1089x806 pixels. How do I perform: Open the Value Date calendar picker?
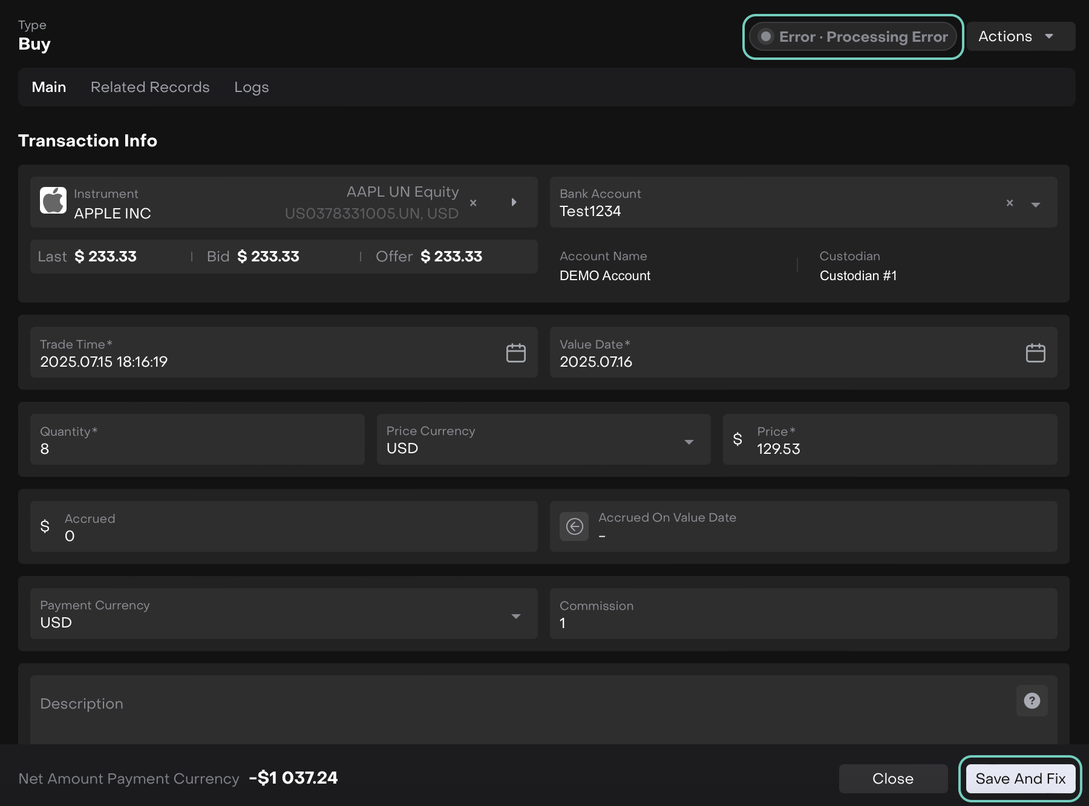click(1035, 353)
